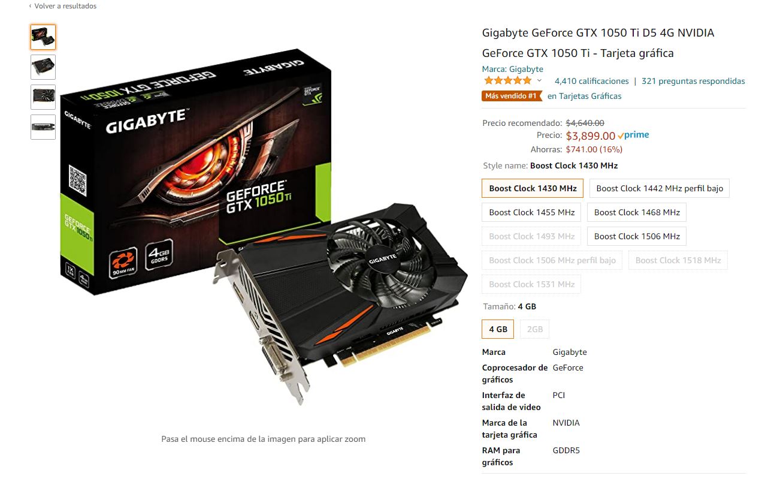Choose Boost Clock 1442 MHz perfil bajo option
This screenshot has height=479, width=759.
coord(660,188)
